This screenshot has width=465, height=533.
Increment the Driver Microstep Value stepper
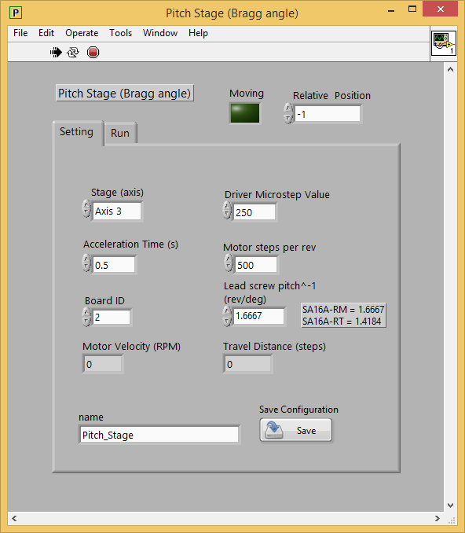pyautogui.click(x=227, y=206)
